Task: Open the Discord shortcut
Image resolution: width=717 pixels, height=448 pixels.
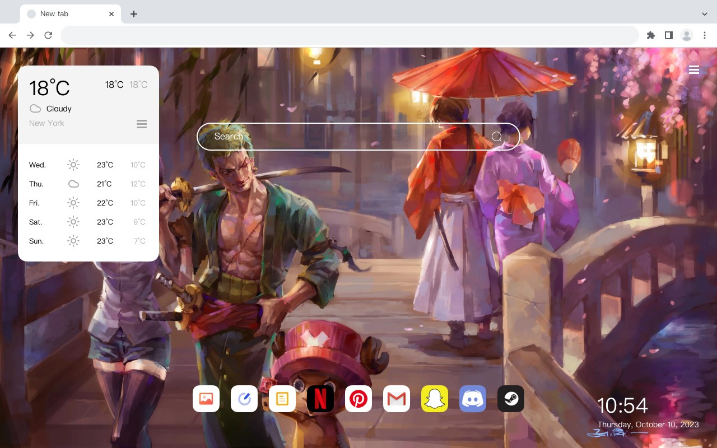Action: 473,399
